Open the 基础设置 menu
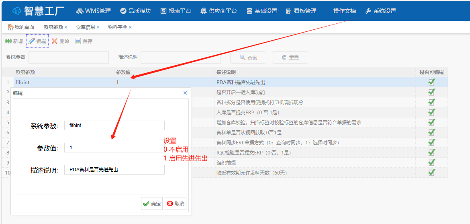 (262, 11)
